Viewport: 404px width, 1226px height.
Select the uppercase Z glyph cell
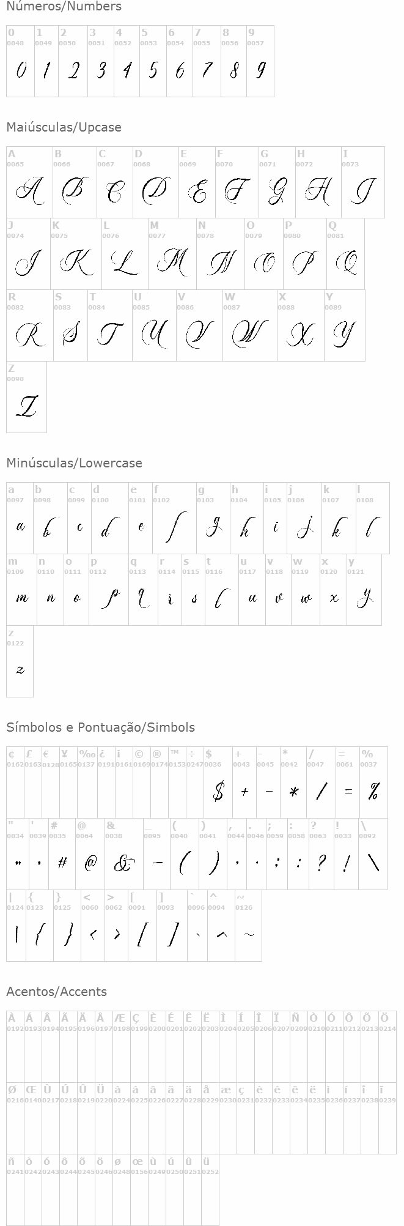[26, 398]
